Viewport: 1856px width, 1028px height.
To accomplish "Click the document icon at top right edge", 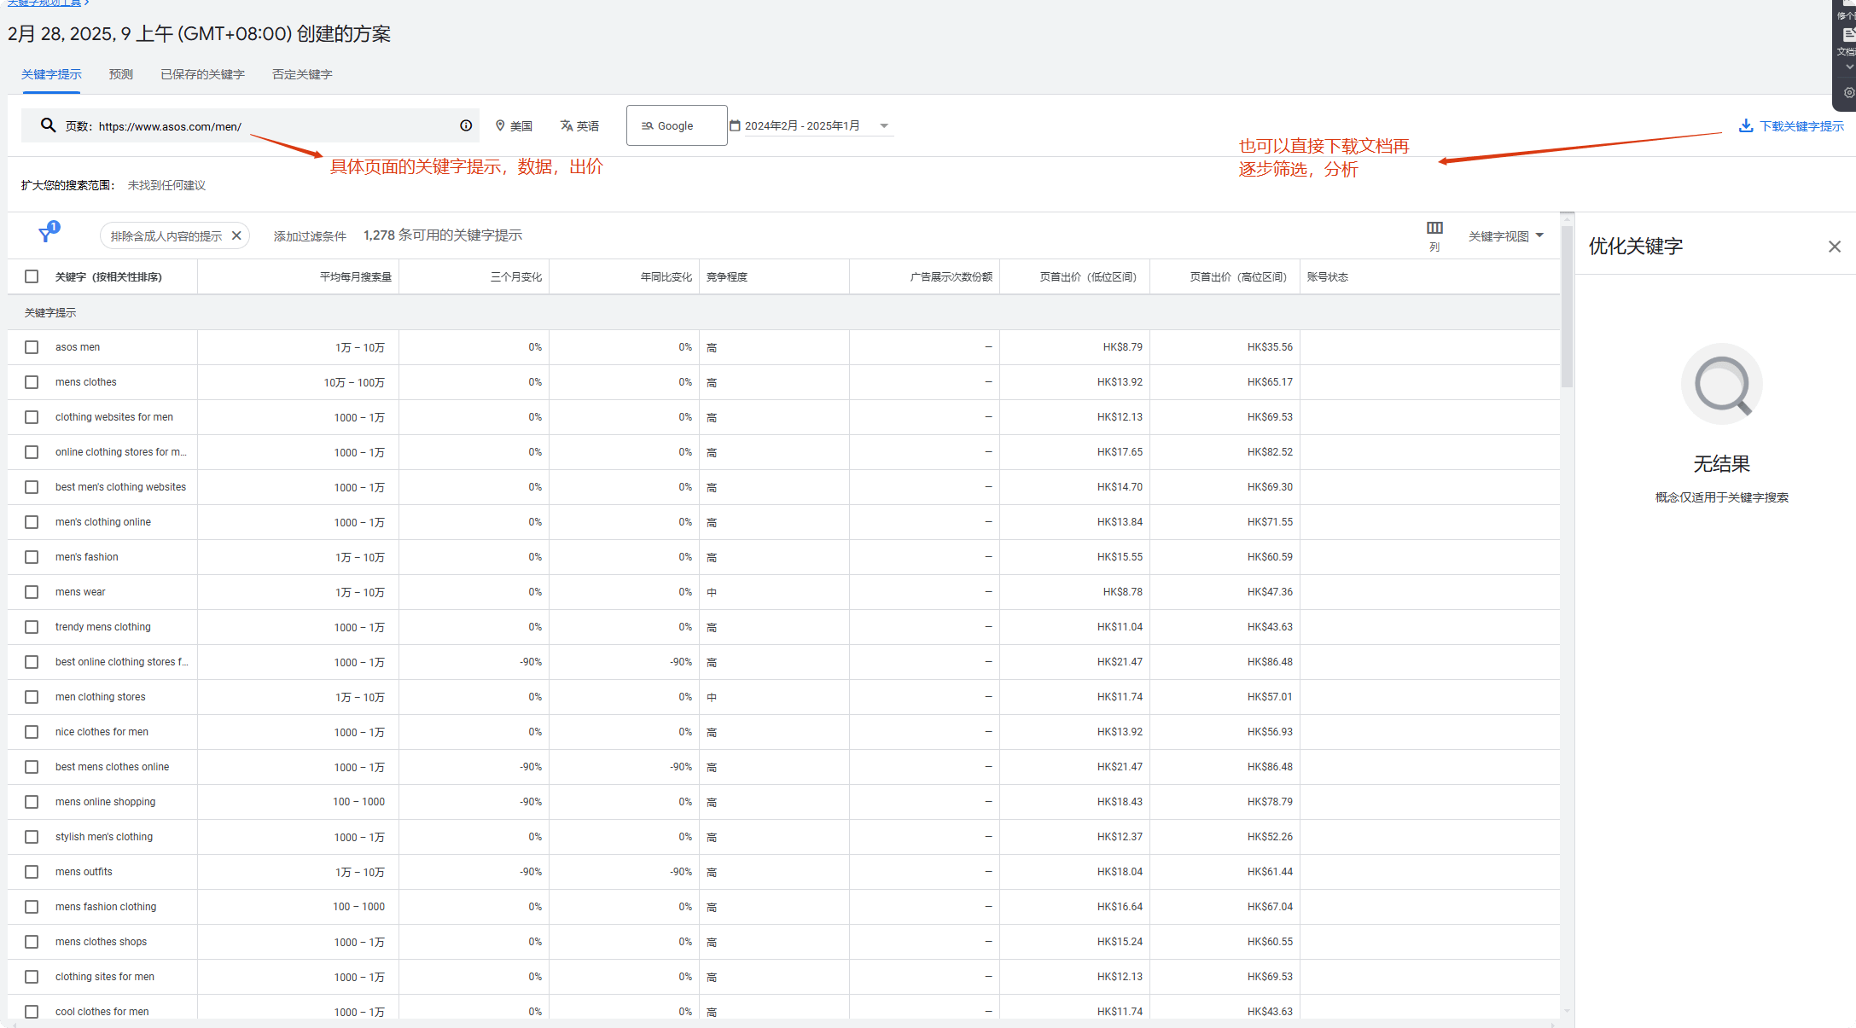I will (1849, 34).
